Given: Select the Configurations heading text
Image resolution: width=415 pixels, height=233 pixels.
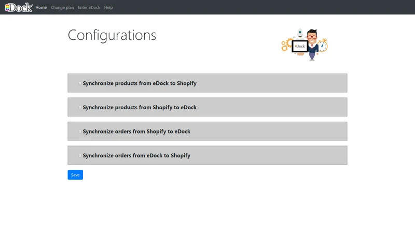Looking at the screenshot, I should (x=112, y=35).
